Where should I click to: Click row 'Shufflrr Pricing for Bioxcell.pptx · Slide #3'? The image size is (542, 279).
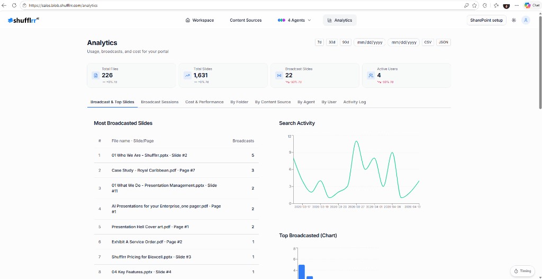tap(176, 257)
